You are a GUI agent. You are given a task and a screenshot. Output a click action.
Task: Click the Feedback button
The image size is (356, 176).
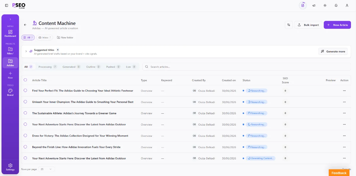click(339, 173)
